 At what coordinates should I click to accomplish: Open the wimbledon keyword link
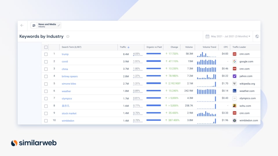68,121
